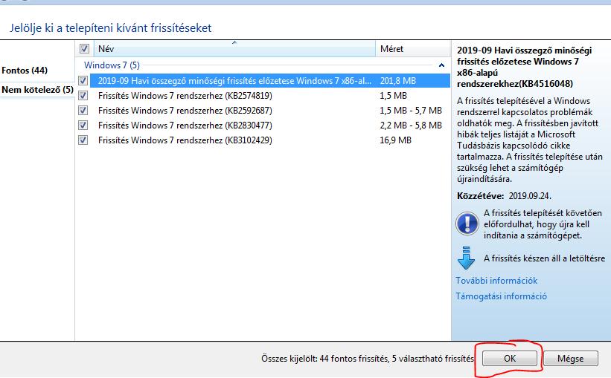Sort by the Név column header
This screenshot has width=611, height=378.
coord(234,48)
